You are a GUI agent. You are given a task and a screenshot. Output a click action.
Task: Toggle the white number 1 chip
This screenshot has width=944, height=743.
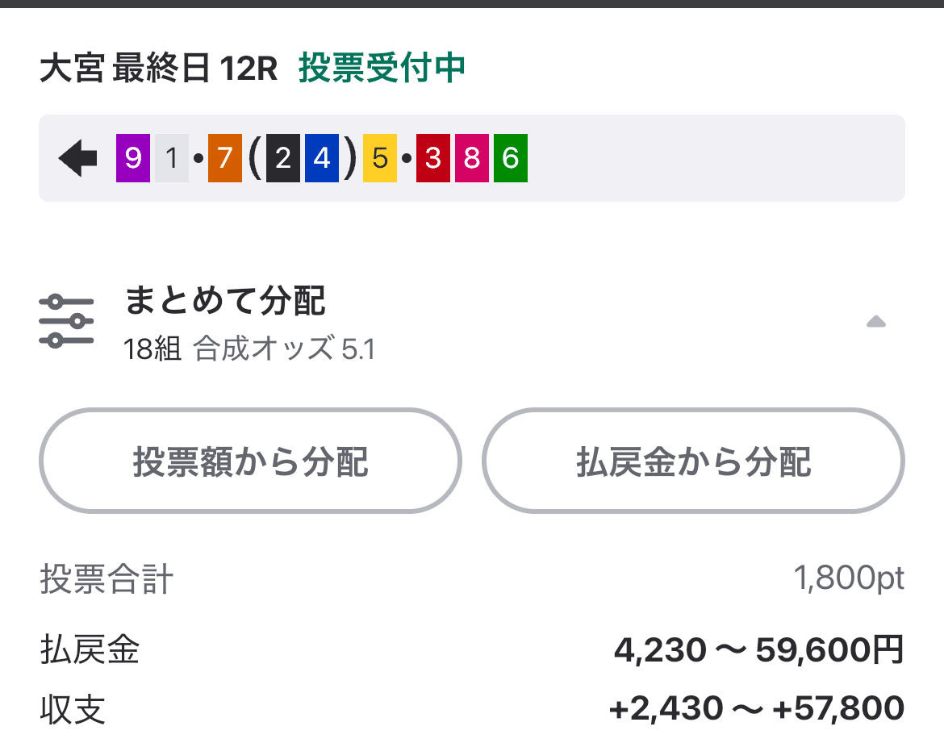coord(170,158)
